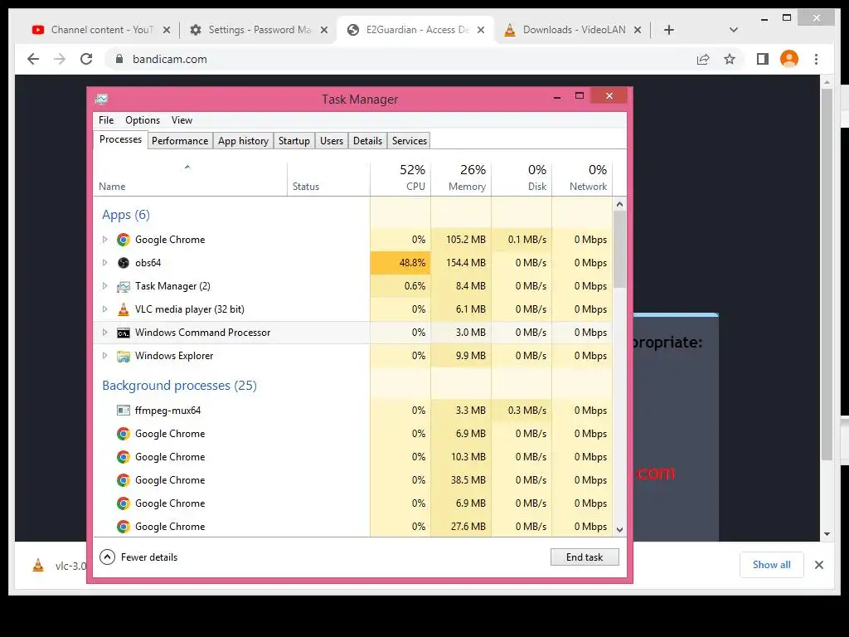Switch to the Details tab
The height and width of the screenshot is (637, 849).
click(367, 141)
